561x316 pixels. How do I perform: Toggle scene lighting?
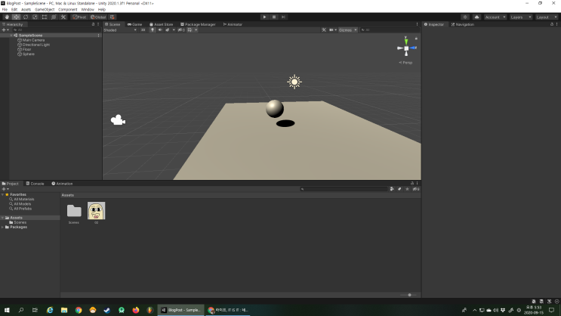click(153, 30)
